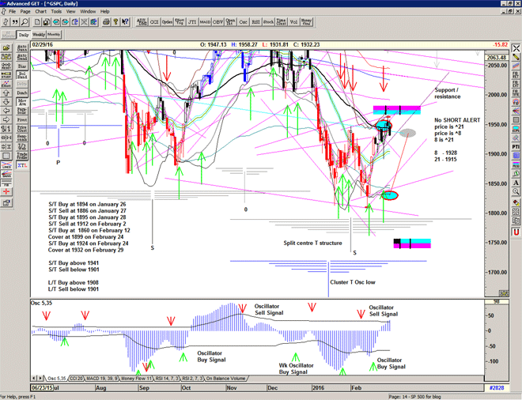The width and height of the screenshot is (522, 400).
Task: Open the Tools menu
Action: pos(55,12)
